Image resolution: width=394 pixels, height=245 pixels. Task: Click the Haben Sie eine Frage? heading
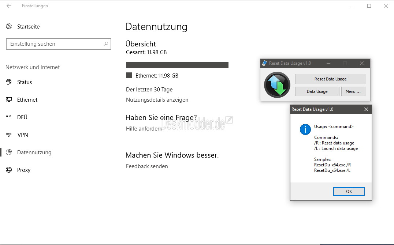pos(161,117)
